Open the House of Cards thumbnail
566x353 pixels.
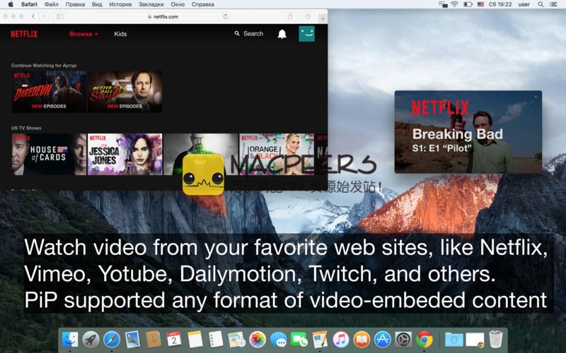[x=49, y=154]
